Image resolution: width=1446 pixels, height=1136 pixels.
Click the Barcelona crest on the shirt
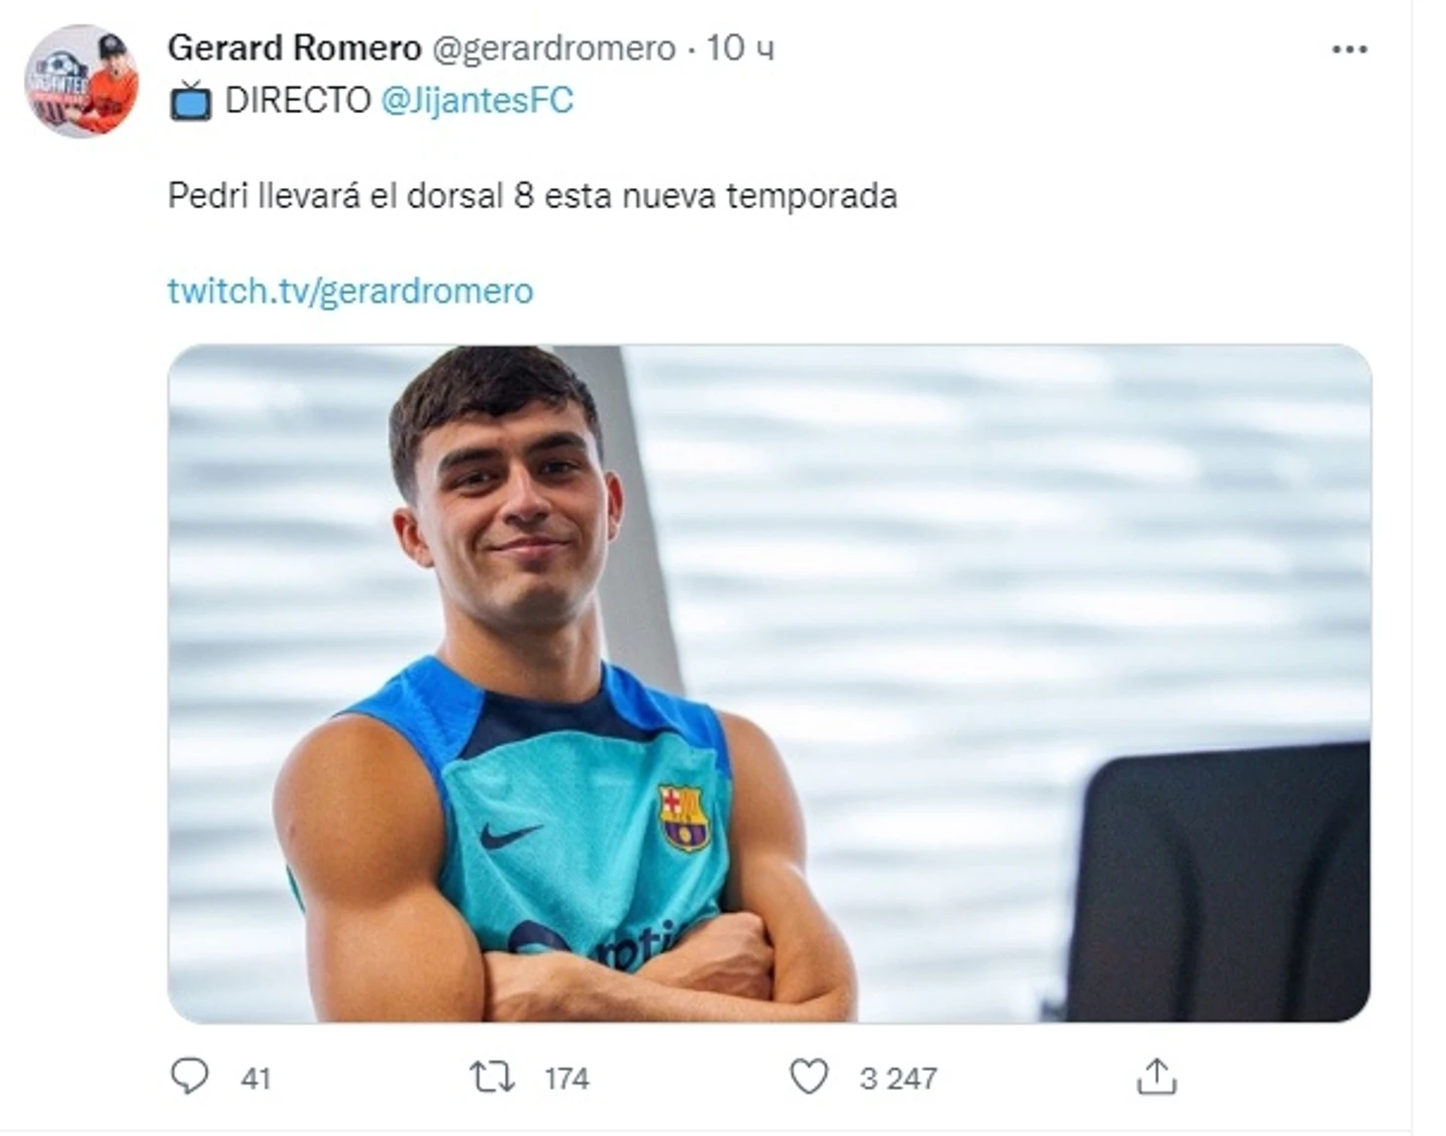point(682,817)
